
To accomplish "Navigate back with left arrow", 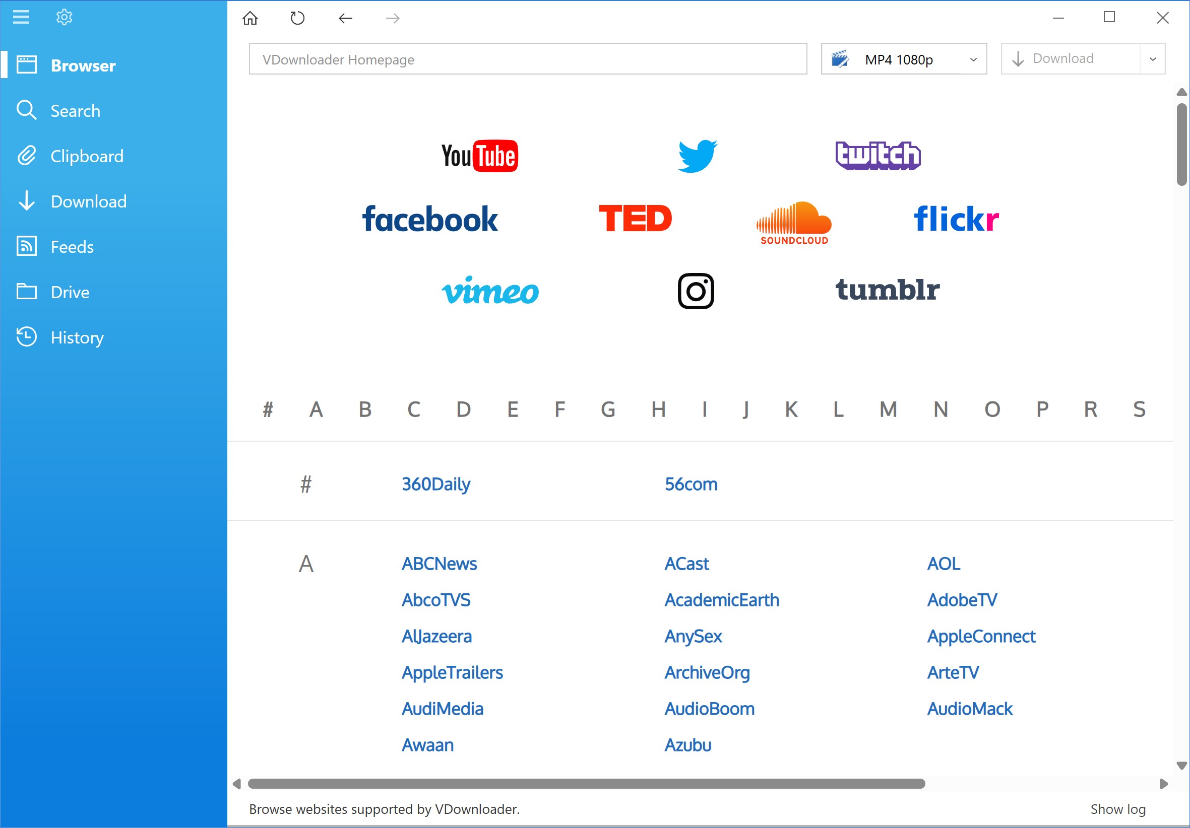I will point(345,18).
